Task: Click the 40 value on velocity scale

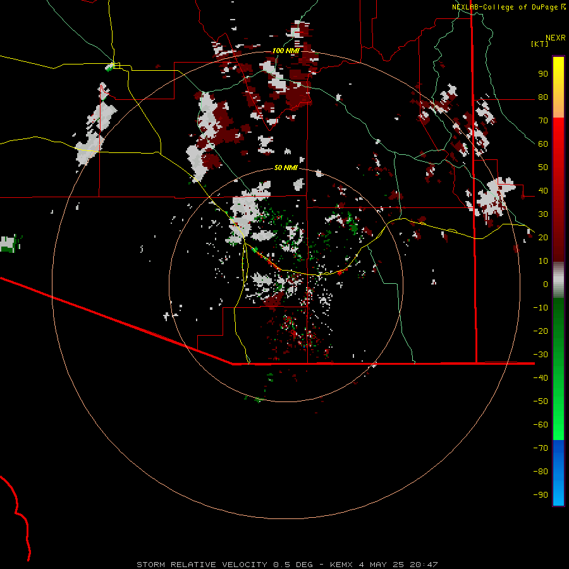Action: 543,190
